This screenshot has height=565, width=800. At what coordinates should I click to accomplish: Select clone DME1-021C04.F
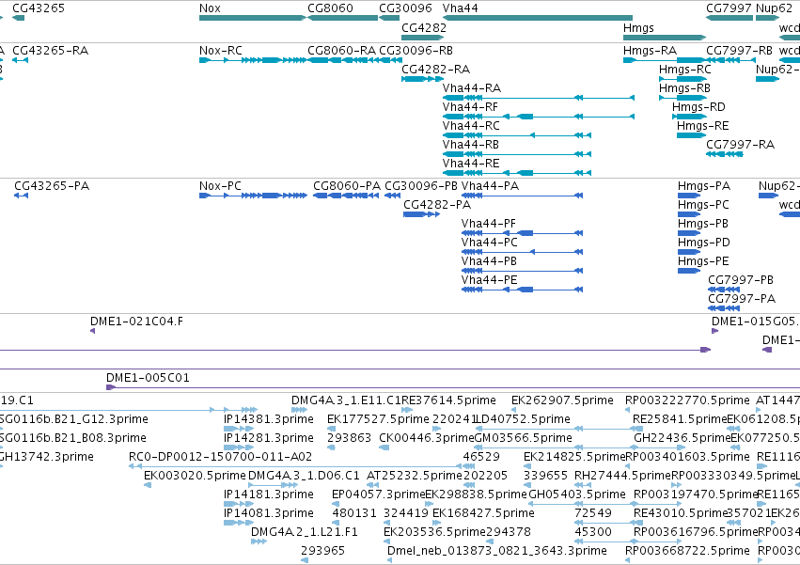coord(92,331)
